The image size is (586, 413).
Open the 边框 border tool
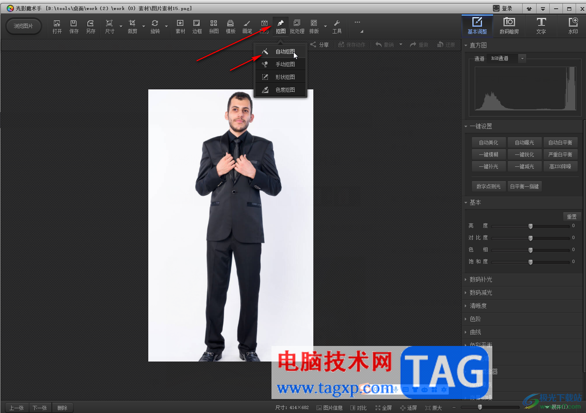[197, 27]
